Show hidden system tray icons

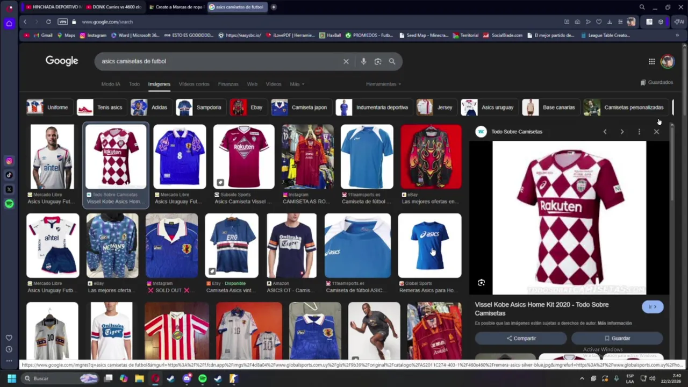point(582,378)
